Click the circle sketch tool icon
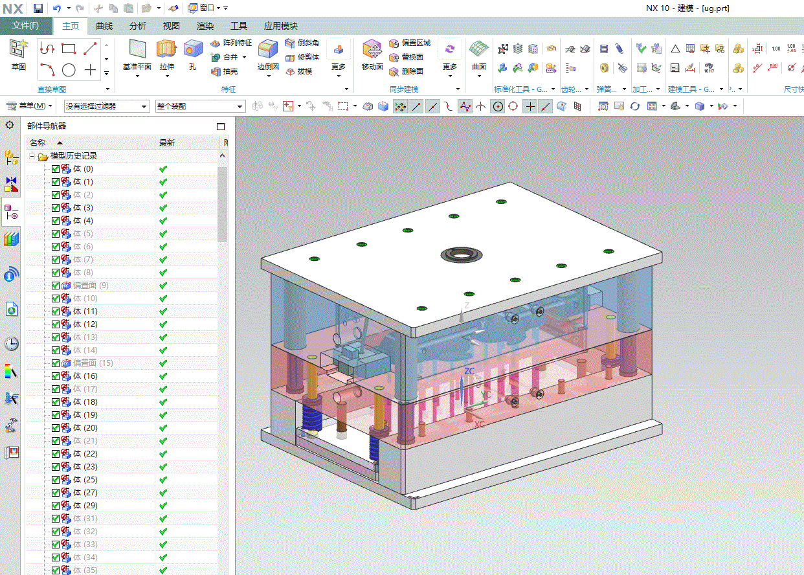Image resolution: width=804 pixels, height=575 pixels. click(x=69, y=71)
